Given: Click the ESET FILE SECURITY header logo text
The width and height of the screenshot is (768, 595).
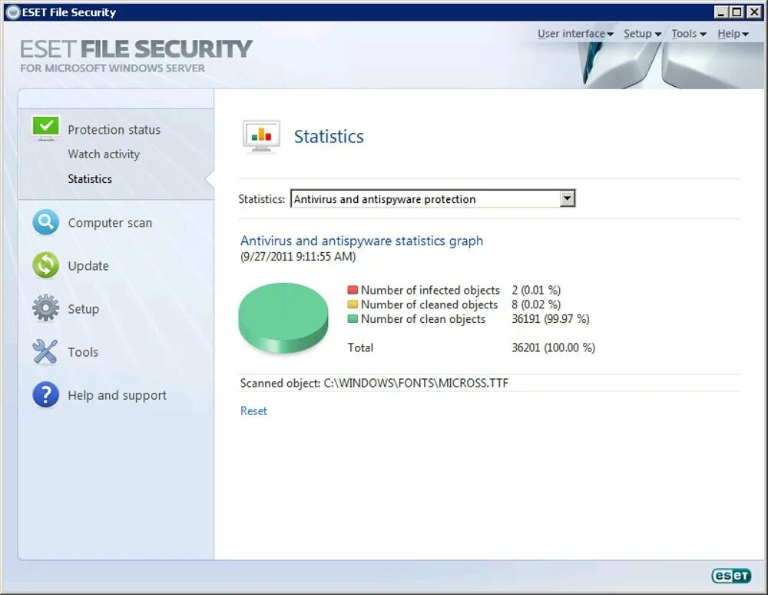Looking at the screenshot, I should click(x=136, y=49).
